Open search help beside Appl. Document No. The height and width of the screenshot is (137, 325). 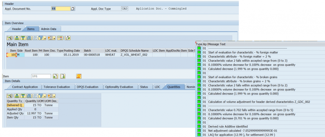pos(73,9)
